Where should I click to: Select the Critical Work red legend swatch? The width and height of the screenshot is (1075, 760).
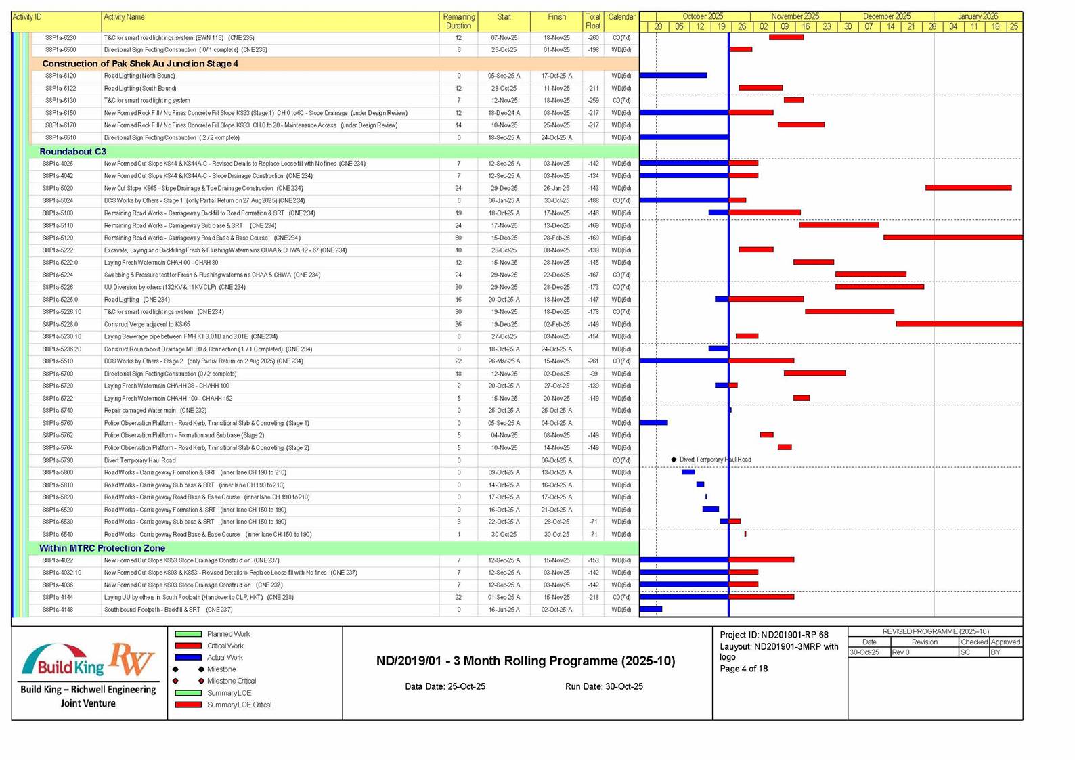coord(188,646)
